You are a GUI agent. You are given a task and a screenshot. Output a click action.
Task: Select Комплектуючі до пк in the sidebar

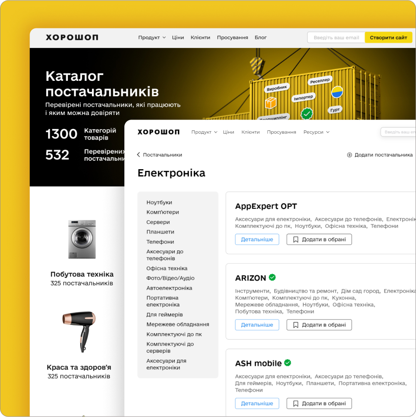point(174,334)
